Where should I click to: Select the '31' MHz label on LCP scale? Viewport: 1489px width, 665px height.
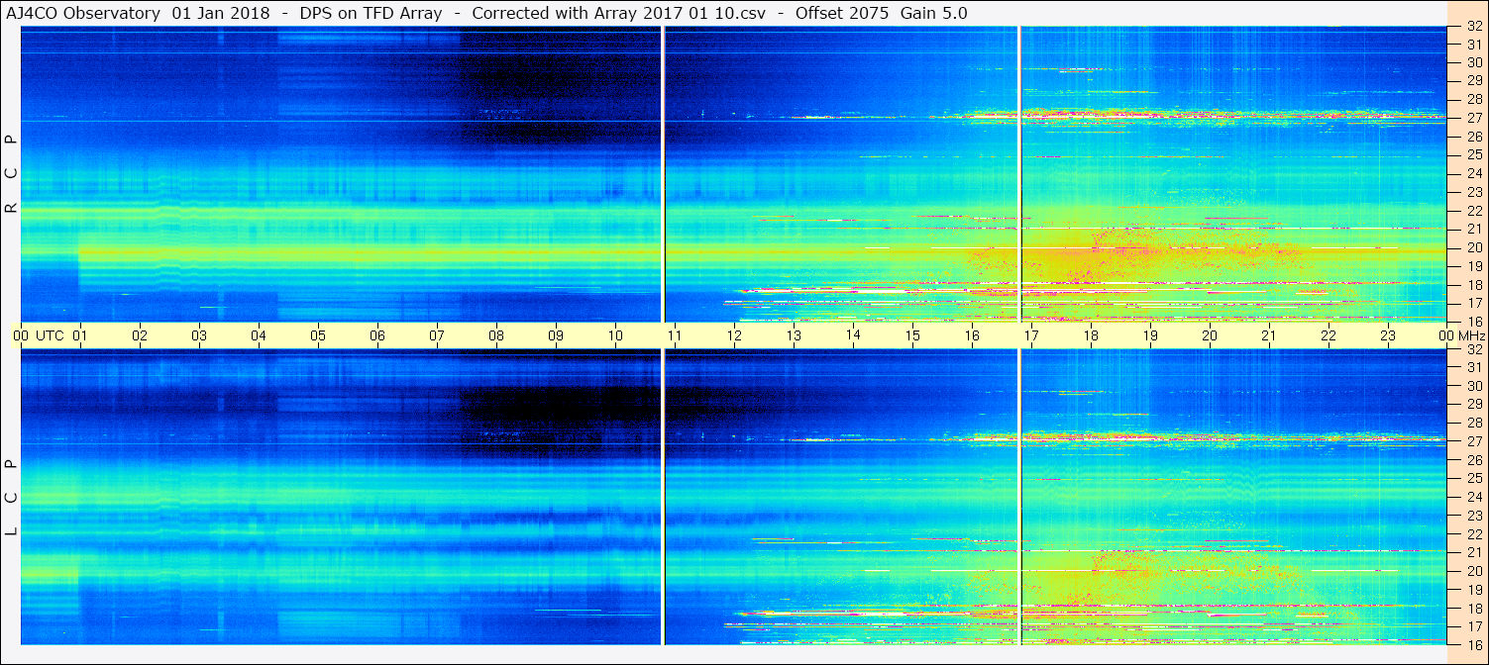click(1473, 367)
